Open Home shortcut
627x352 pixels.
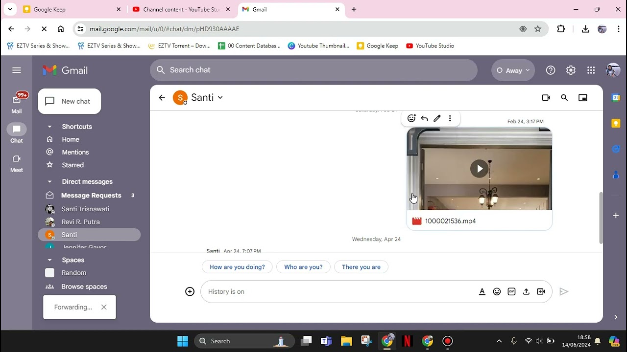click(70, 139)
